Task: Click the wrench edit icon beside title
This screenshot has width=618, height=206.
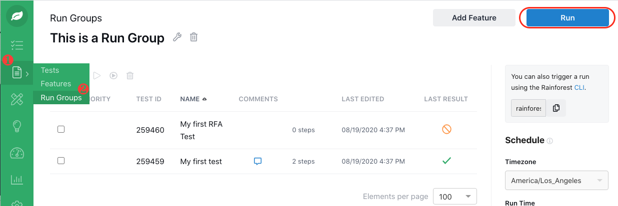Action: [177, 37]
